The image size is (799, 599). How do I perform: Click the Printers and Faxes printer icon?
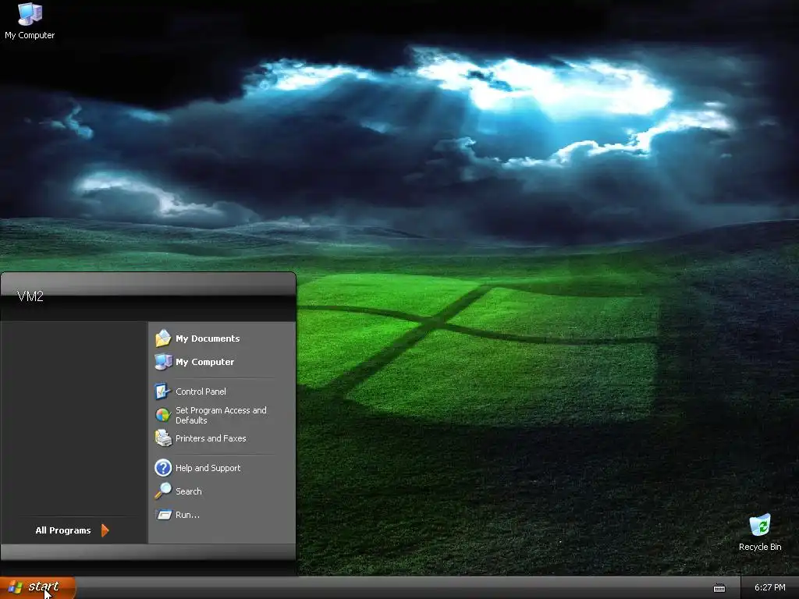pyautogui.click(x=163, y=438)
